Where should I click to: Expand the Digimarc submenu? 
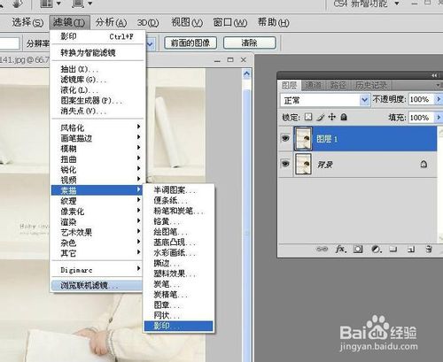(x=97, y=270)
